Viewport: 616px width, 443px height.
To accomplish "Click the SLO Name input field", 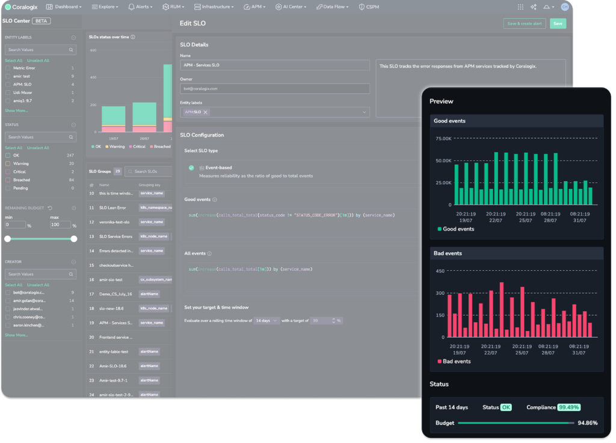I will coord(274,65).
